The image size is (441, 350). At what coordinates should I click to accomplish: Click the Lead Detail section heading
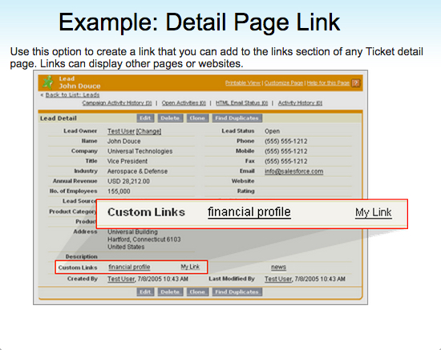tap(59, 119)
